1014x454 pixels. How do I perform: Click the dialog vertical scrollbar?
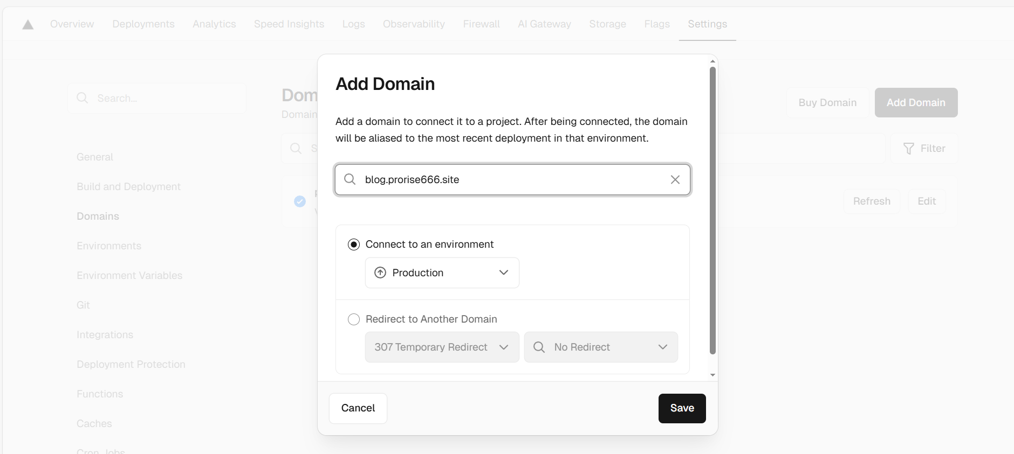[712, 210]
